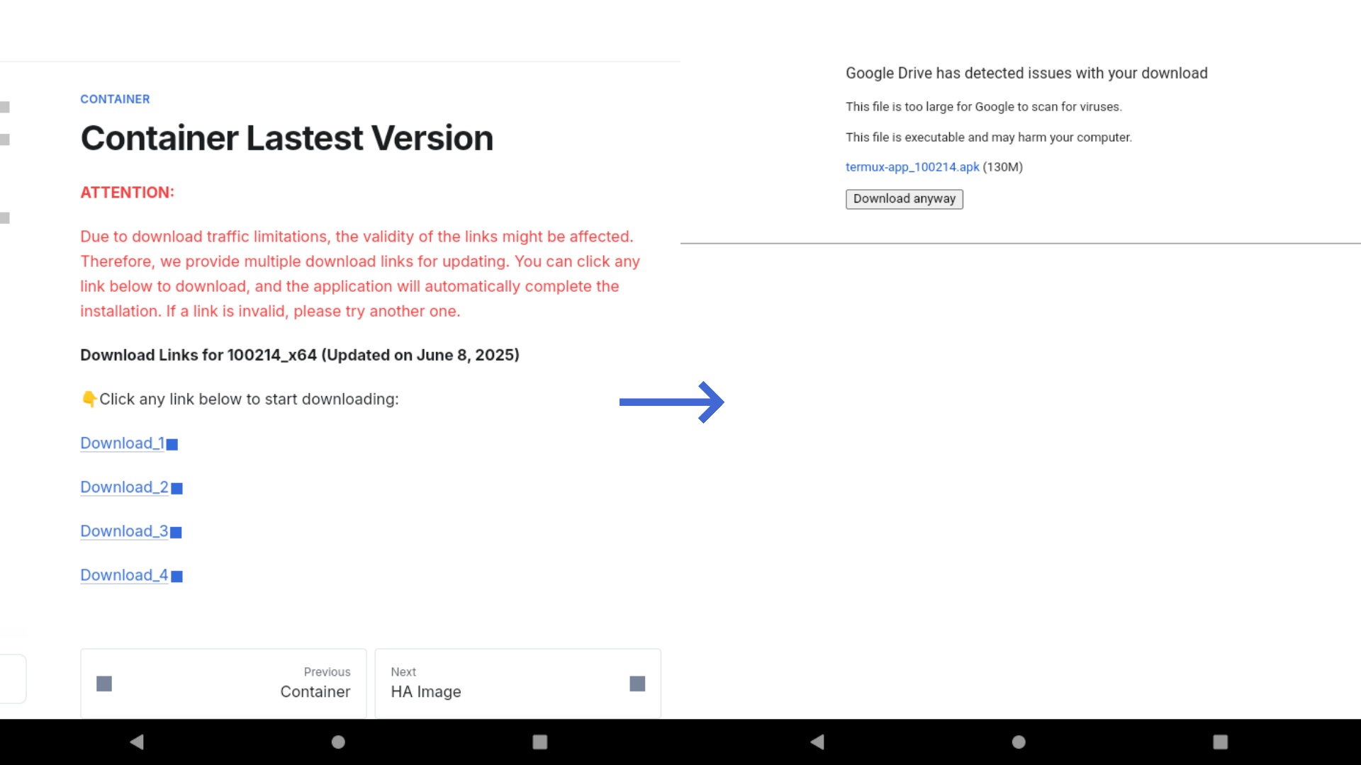Click external-link icon beside Download_1

tap(172, 445)
